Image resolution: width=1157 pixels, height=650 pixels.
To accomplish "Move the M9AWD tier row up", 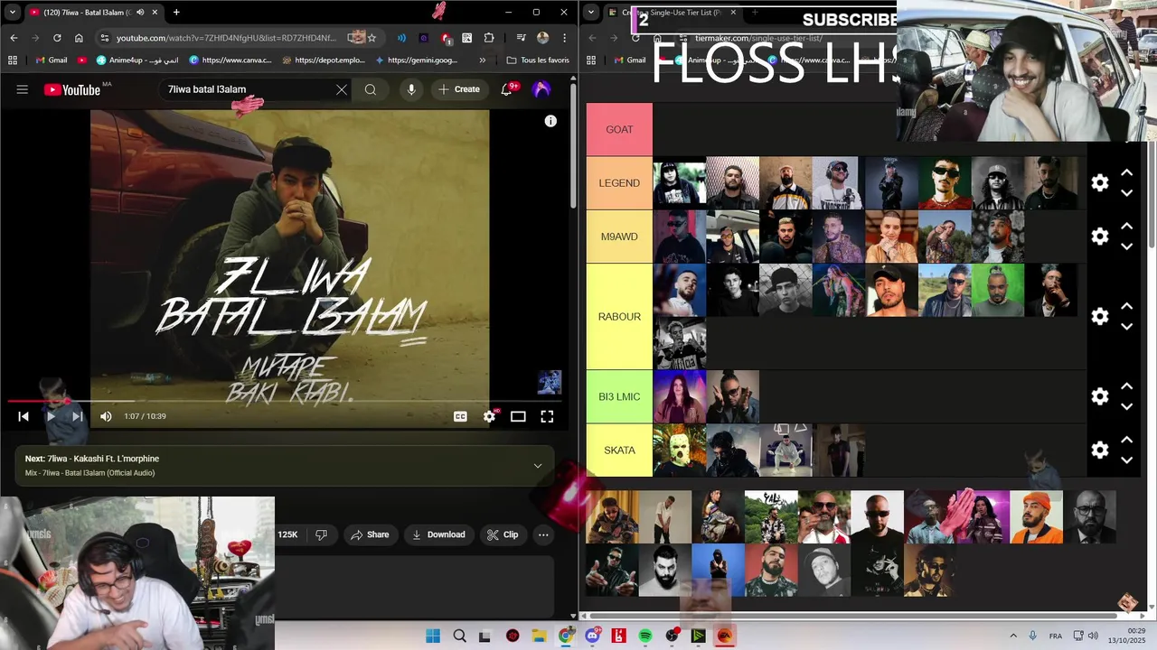I will click(1127, 226).
